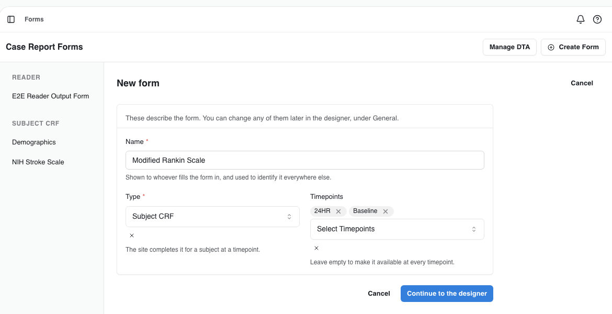This screenshot has height=314, width=612.
Task: Clear the Type selection with x
Action: point(131,235)
